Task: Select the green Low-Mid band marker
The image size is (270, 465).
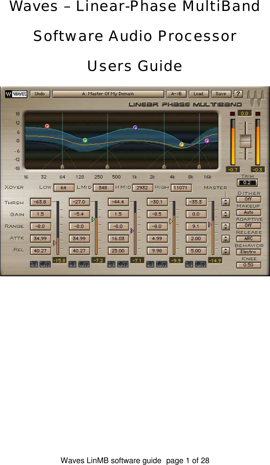Action: (85, 140)
